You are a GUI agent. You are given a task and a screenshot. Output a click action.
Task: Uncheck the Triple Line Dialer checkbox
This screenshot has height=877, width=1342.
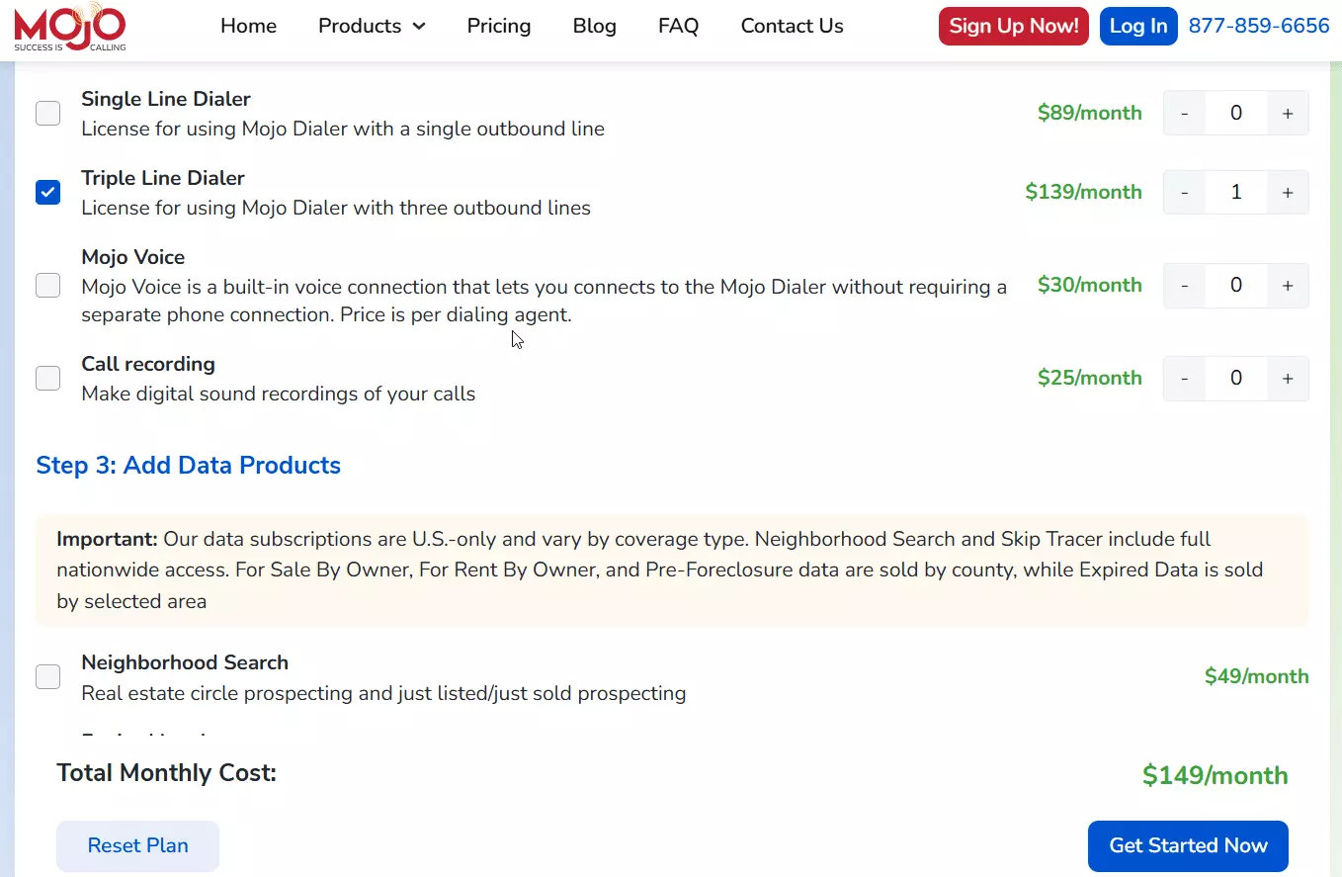[x=48, y=193]
